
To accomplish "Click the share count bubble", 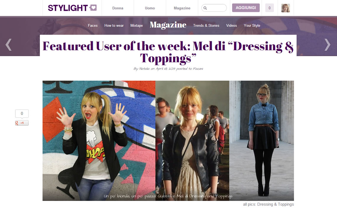I will point(22,114).
